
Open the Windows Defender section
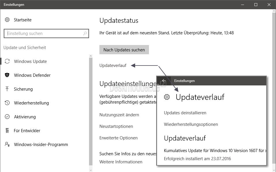32,75
